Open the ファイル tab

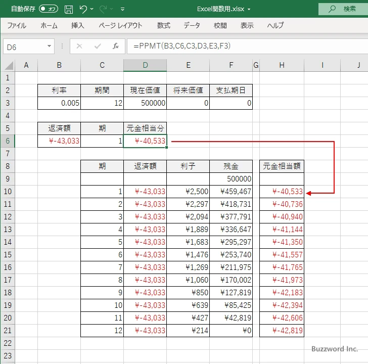coord(17,25)
